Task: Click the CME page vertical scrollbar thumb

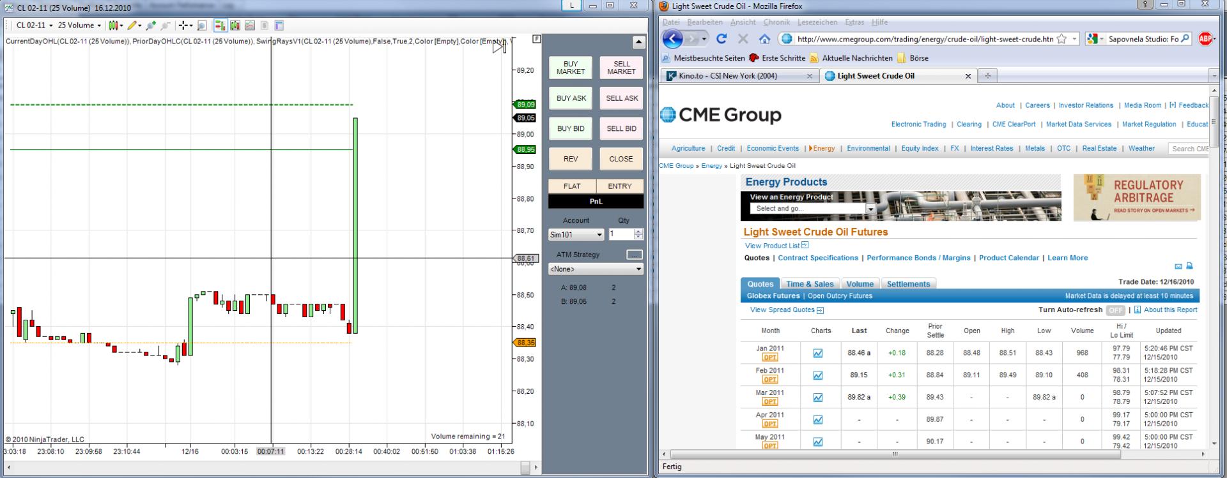Action: (x=1214, y=121)
